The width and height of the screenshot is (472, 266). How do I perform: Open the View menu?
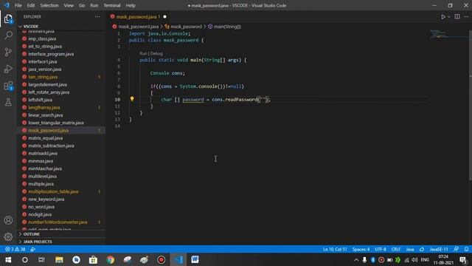click(x=69, y=5)
